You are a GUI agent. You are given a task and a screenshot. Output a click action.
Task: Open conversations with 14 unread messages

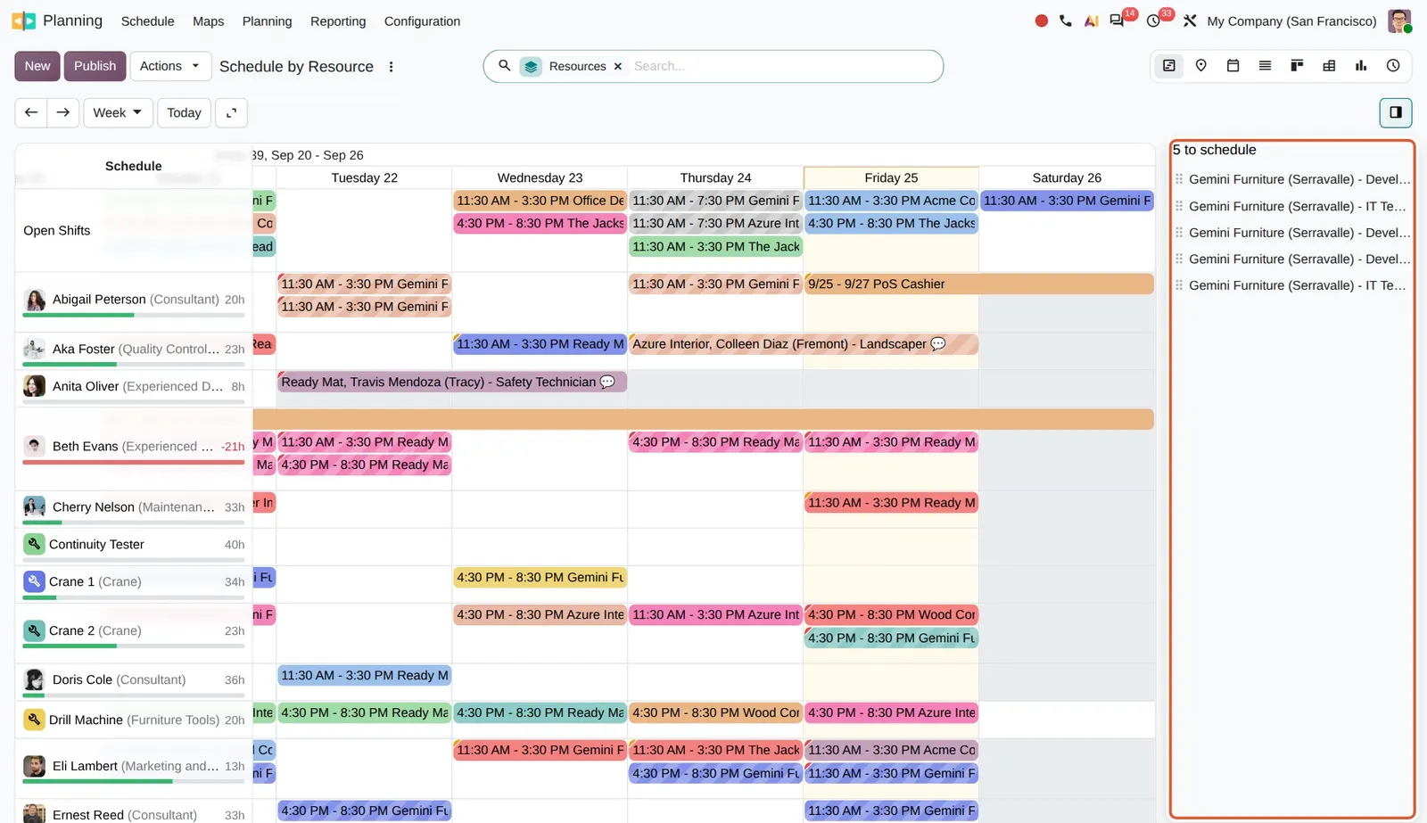coord(1117,21)
